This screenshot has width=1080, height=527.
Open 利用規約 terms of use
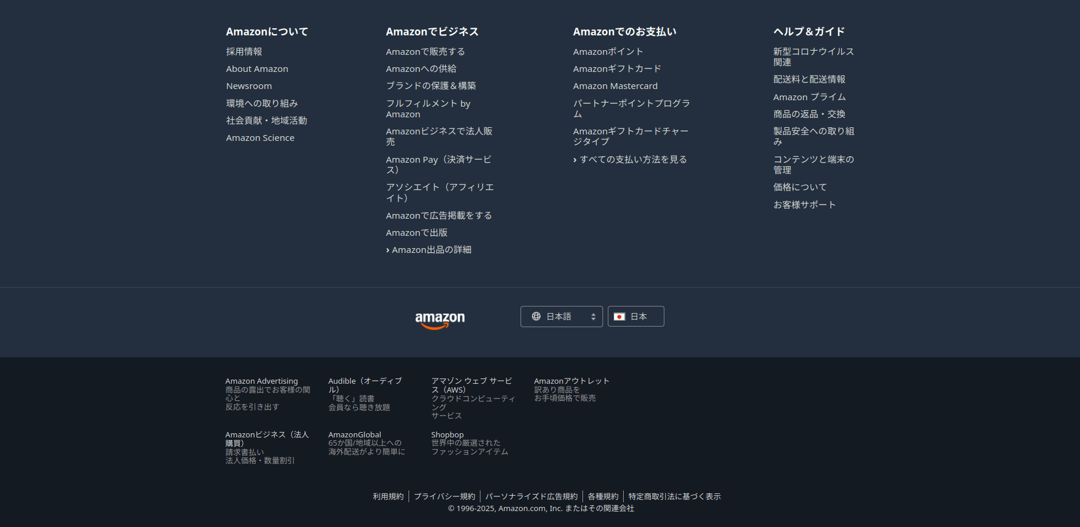pos(388,496)
